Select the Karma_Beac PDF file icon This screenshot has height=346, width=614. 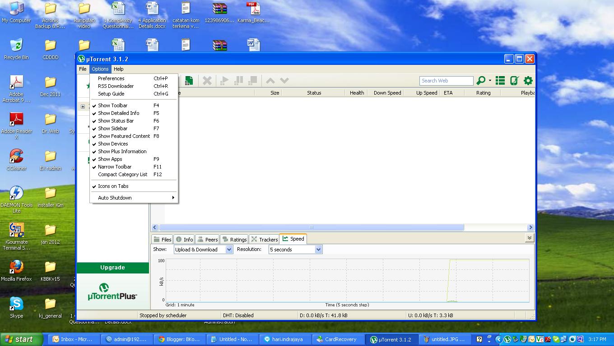click(x=253, y=13)
